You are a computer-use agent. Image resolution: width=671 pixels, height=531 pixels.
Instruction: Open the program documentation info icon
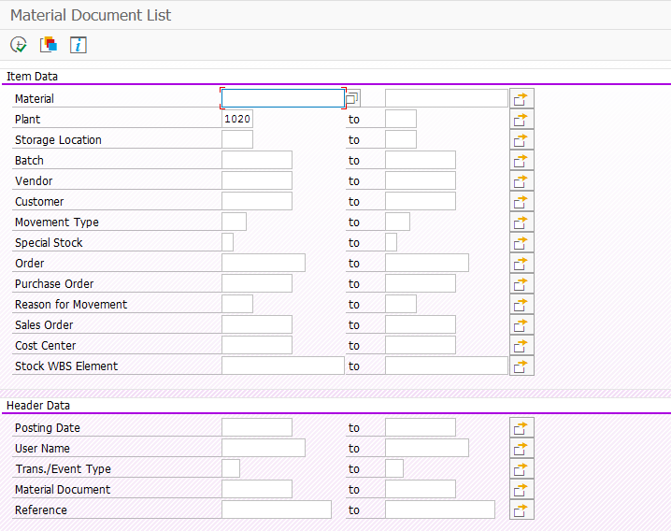[x=79, y=45]
